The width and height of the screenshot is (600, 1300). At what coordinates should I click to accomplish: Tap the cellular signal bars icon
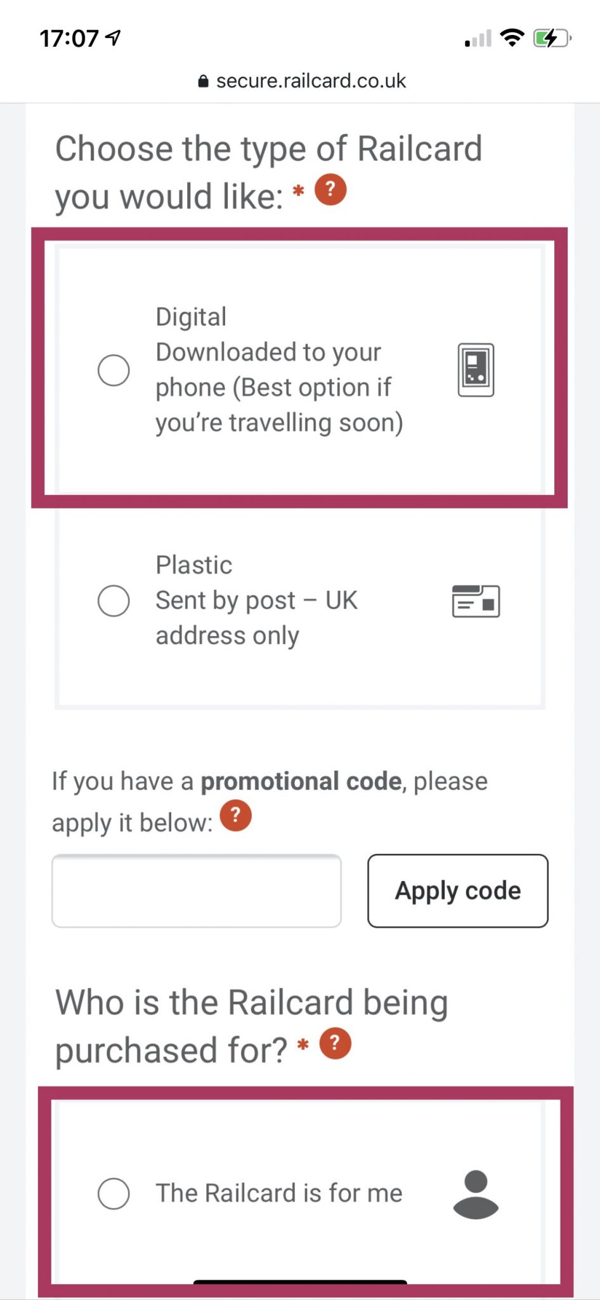coord(478,39)
